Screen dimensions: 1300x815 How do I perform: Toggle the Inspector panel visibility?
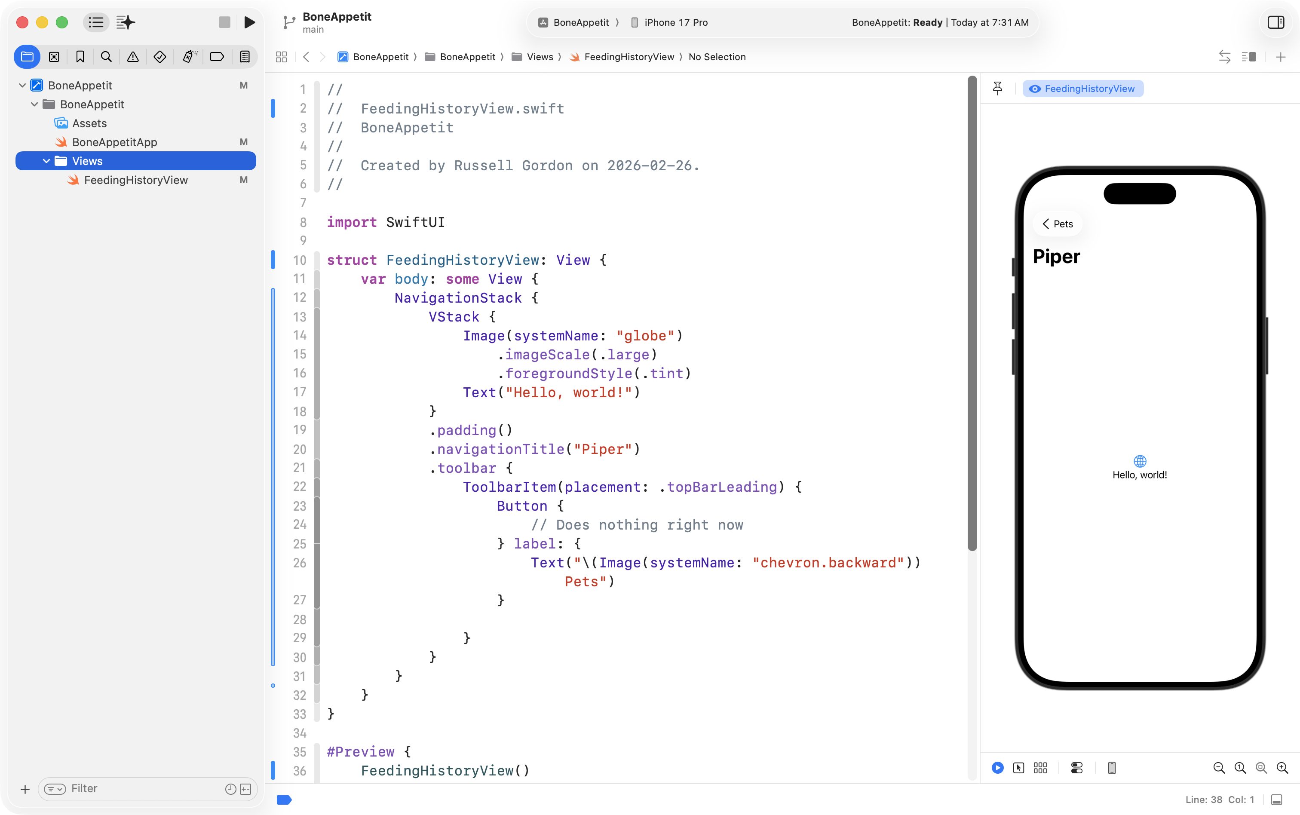[x=1276, y=22]
